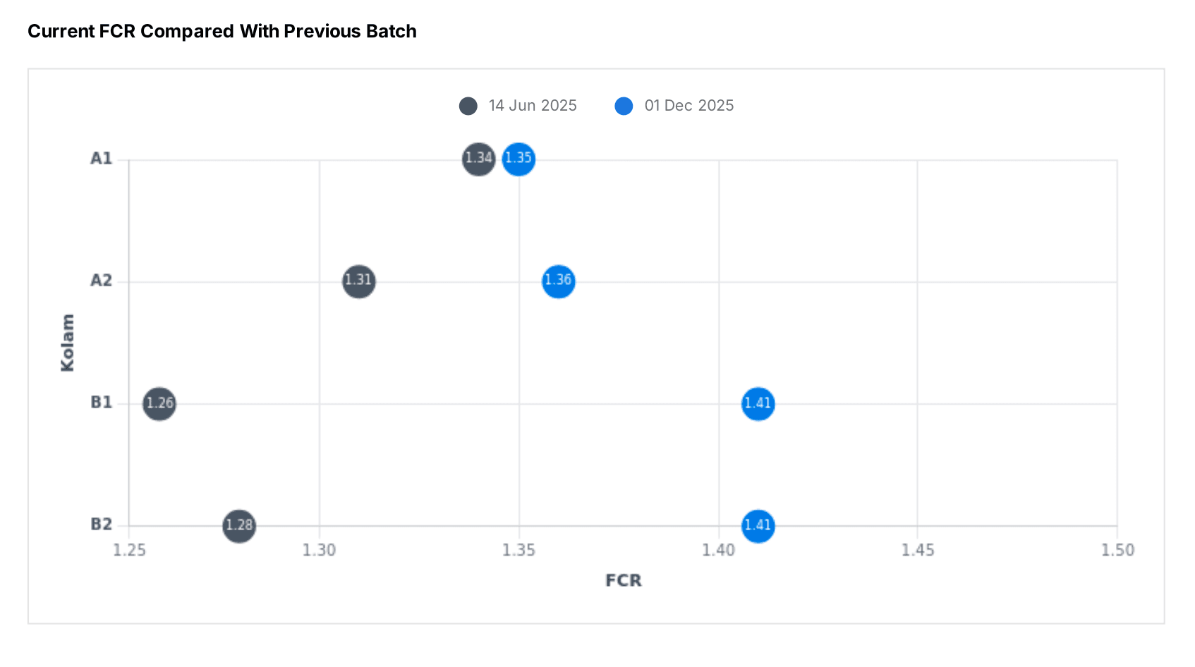Click the chart title "Current FCR Compared With Previous Batch"

pos(222,32)
